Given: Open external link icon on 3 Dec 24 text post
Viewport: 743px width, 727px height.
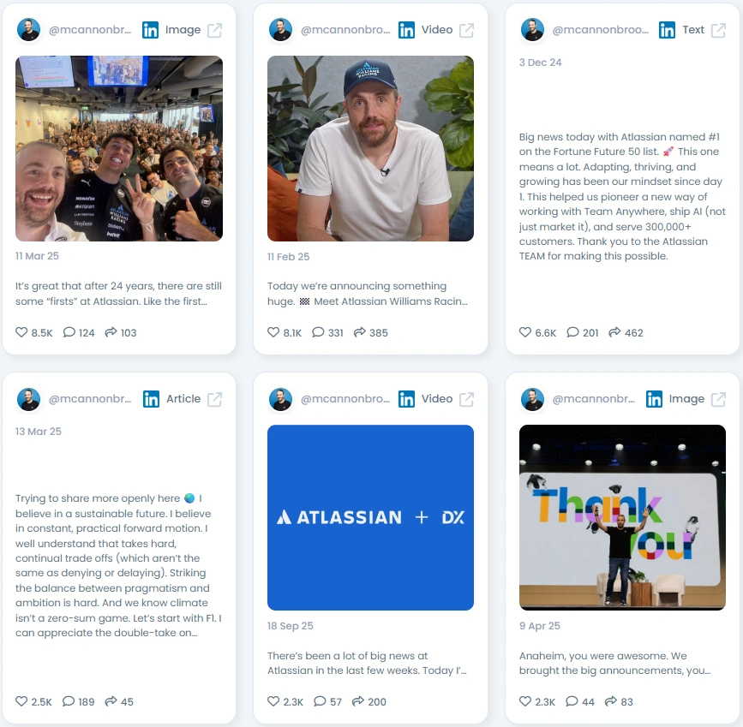Looking at the screenshot, I should (x=718, y=30).
